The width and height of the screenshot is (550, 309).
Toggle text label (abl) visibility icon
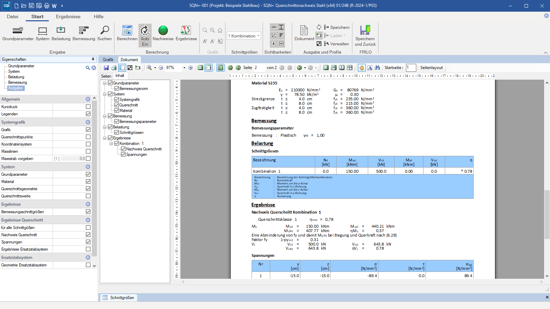[281, 44]
